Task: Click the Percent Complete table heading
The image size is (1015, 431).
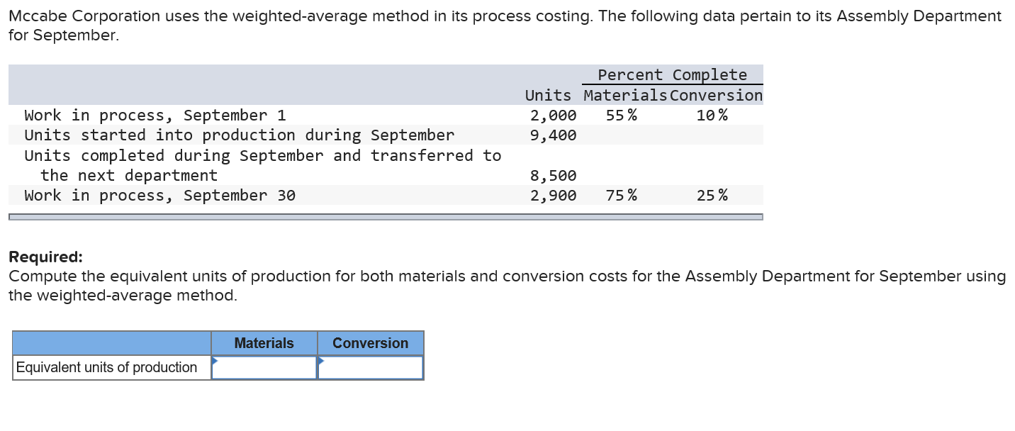Action: [x=672, y=74]
